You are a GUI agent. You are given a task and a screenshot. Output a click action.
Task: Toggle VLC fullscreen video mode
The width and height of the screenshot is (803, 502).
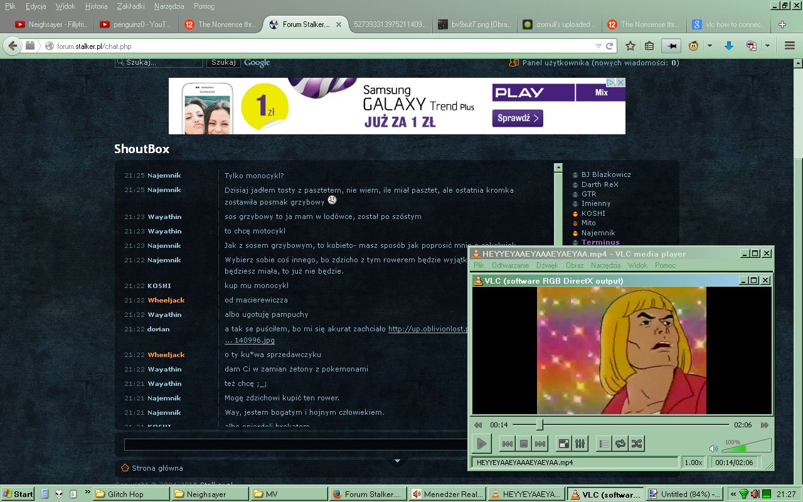pos(564,444)
